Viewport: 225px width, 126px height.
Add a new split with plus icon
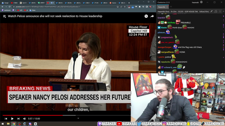click(x=224, y=12)
